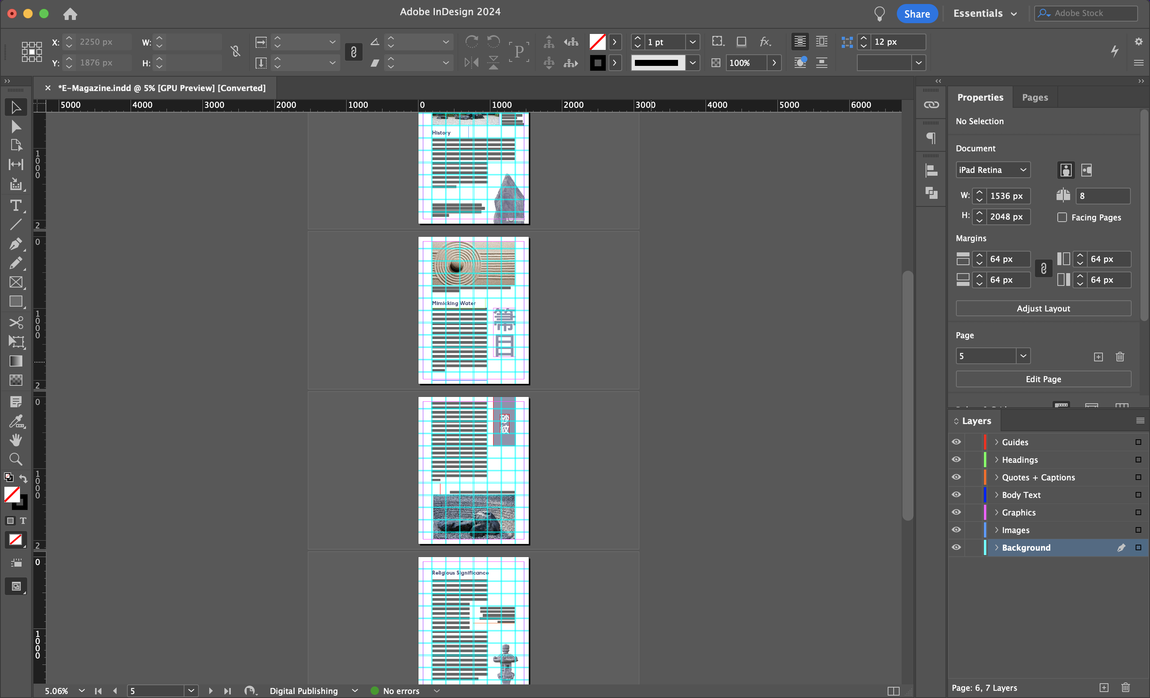1150x698 pixels.
Task: Hide the Headings layer
Action: [956, 460]
